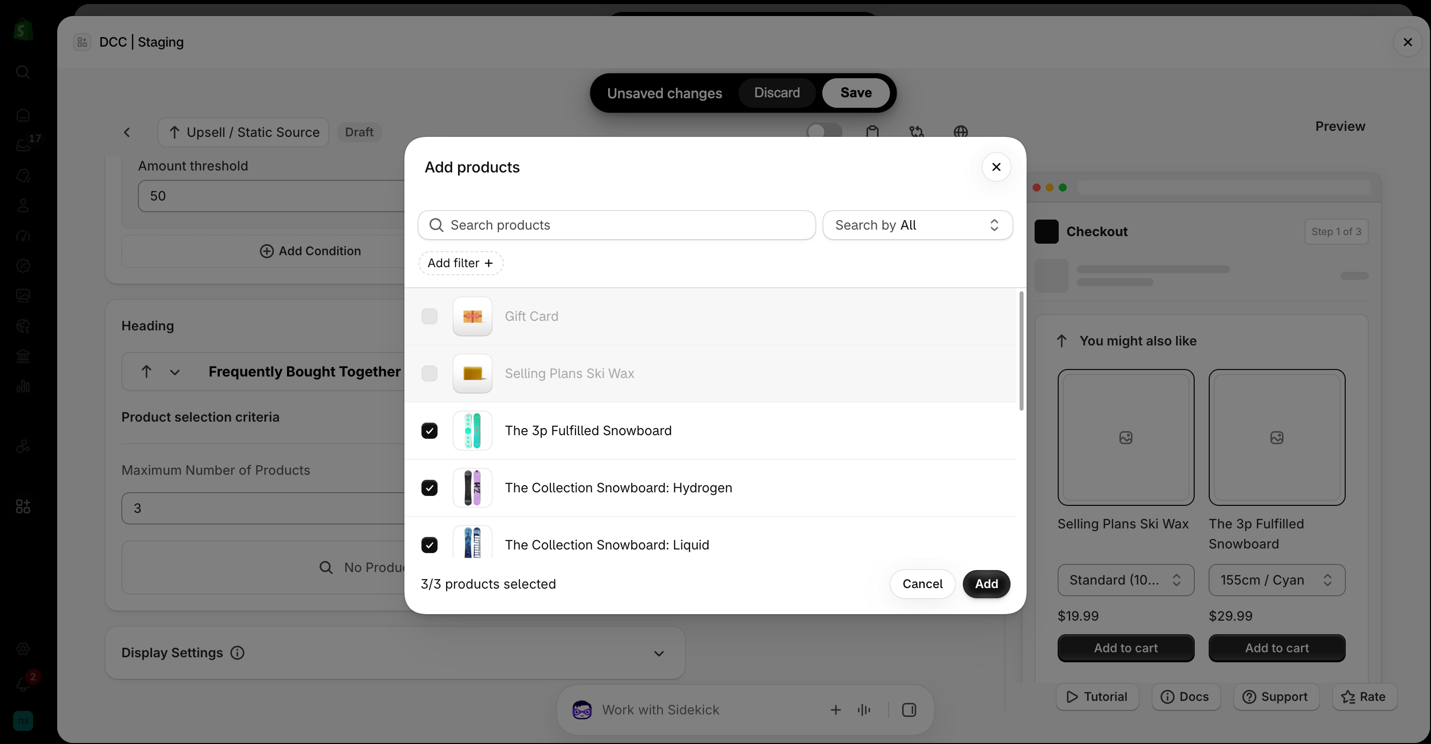
Task: Uncheck The 3p Fulfilled Snowboard checkbox
Action: pos(430,430)
